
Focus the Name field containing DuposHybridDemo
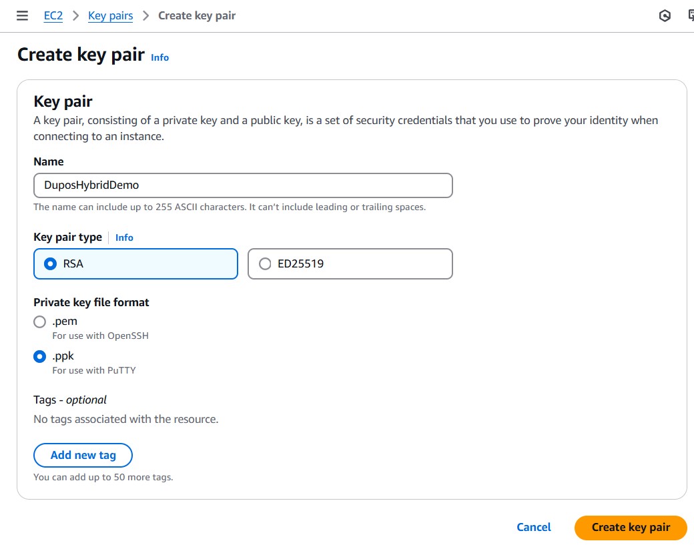click(243, 185)
